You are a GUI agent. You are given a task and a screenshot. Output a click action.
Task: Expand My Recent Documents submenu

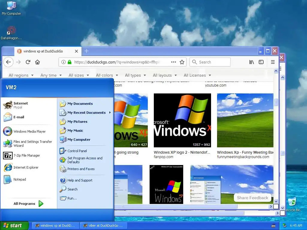(85, 113)
